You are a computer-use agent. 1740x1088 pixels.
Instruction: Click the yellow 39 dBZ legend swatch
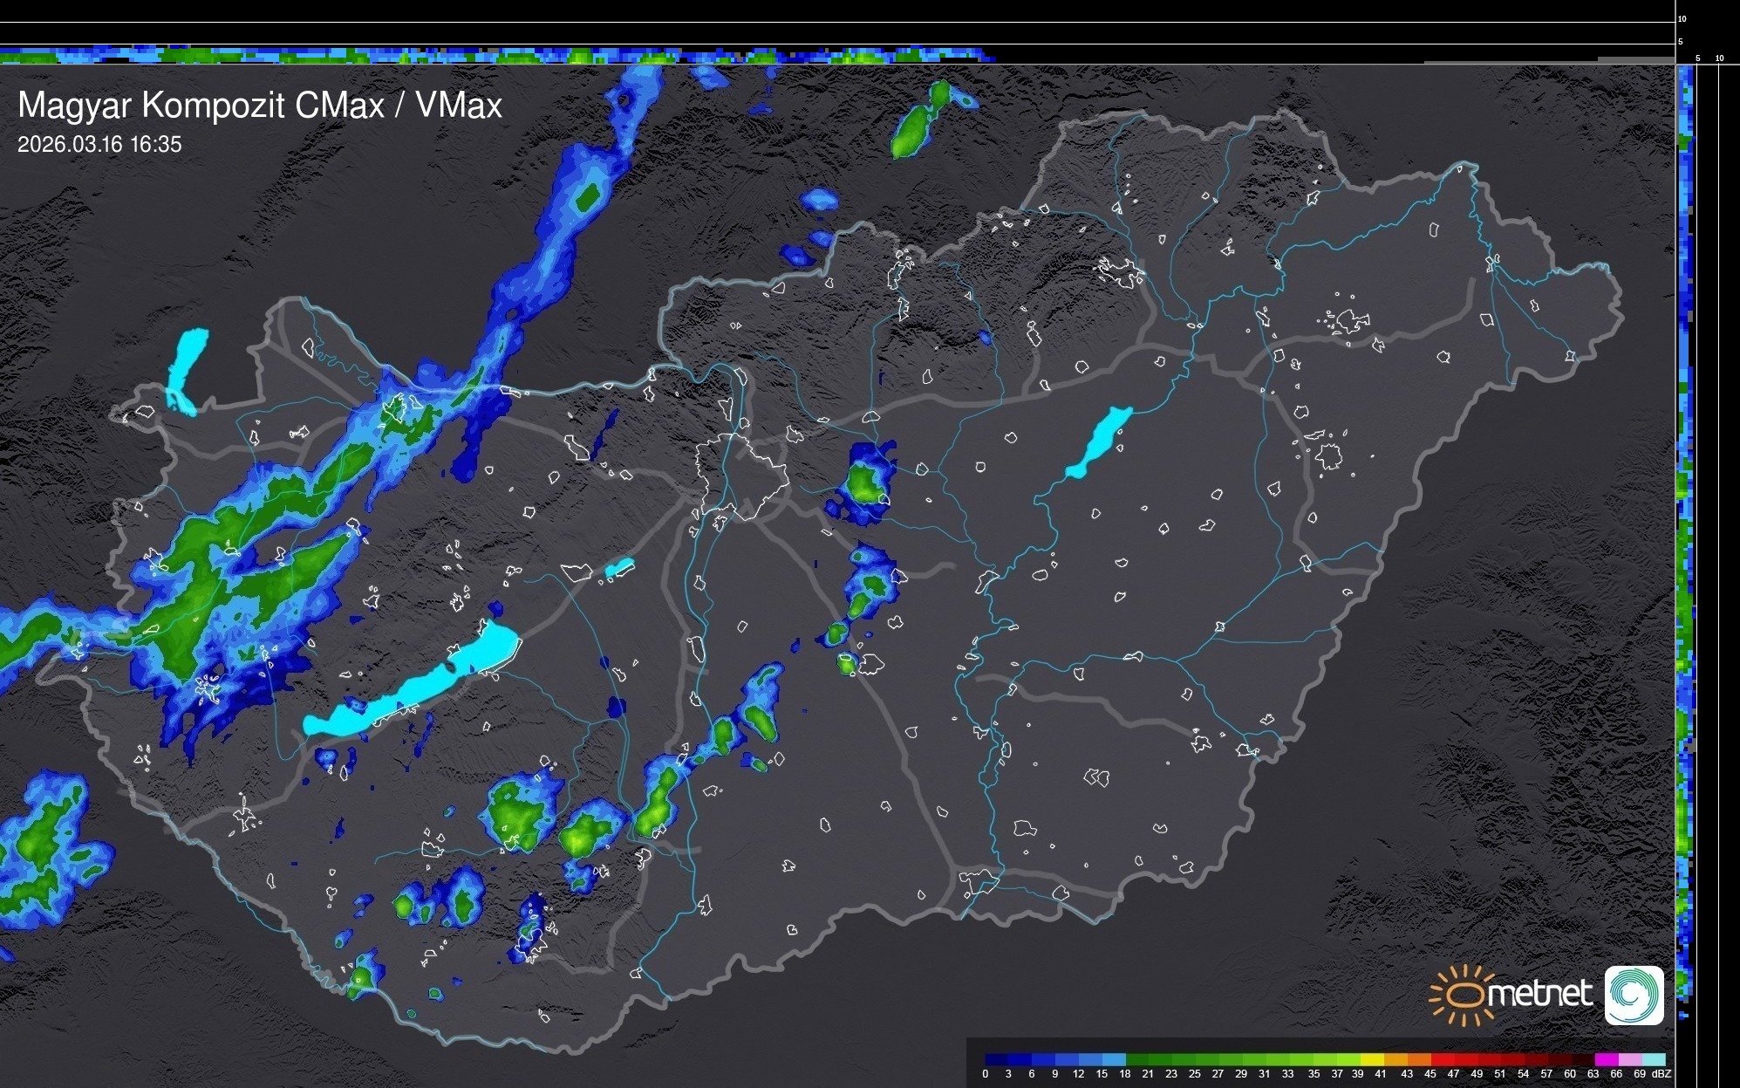(x=1371, y=1059)
